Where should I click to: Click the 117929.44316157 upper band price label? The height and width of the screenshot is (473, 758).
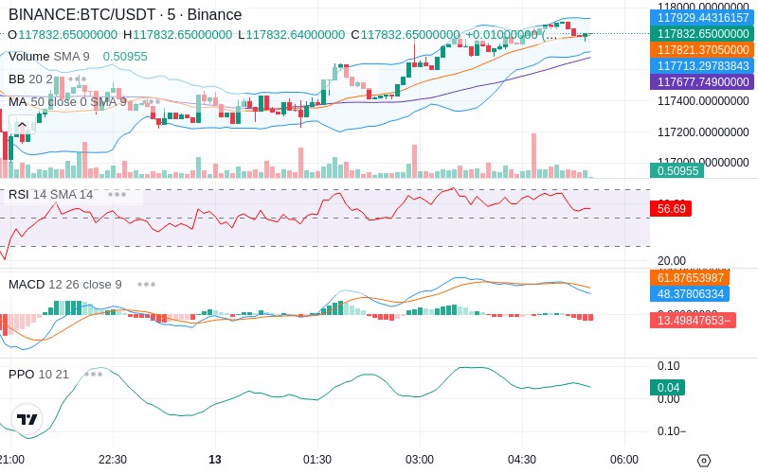(x=703, y=18)
